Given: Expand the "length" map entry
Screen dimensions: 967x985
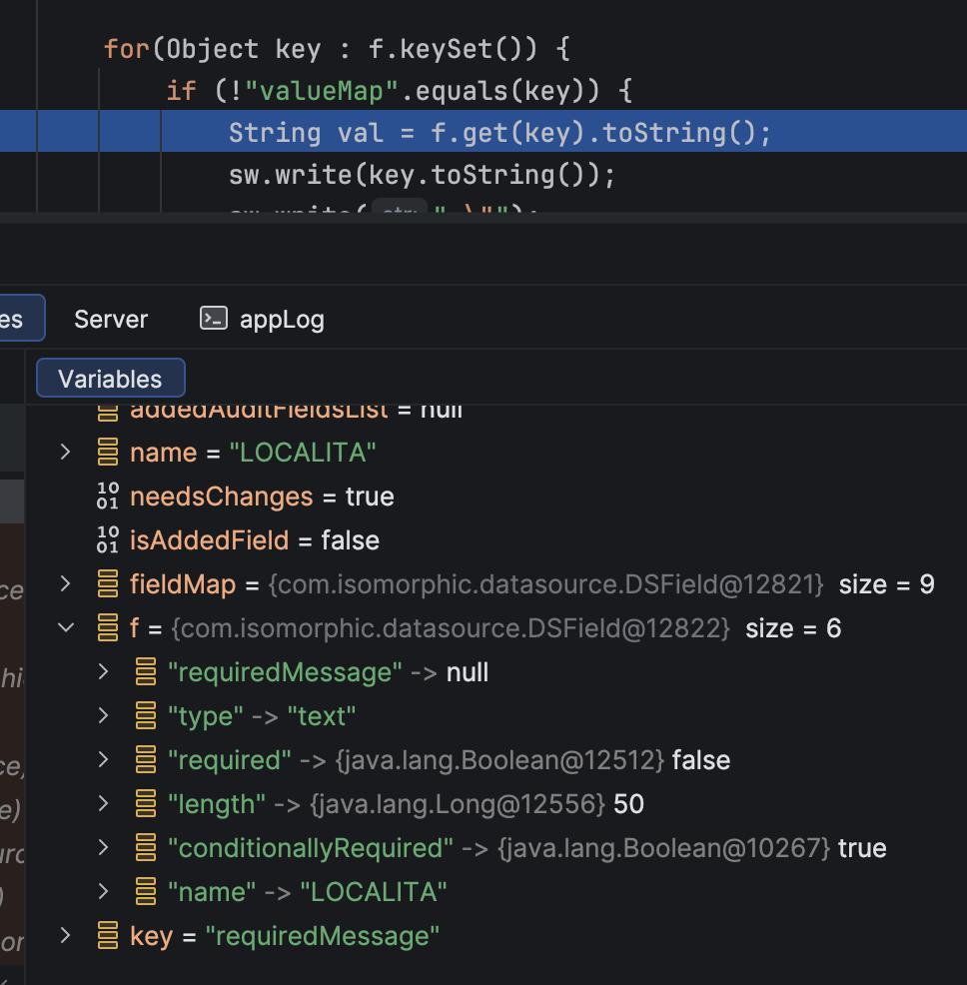Looking at the screenshot, I should tap(103, 804).
